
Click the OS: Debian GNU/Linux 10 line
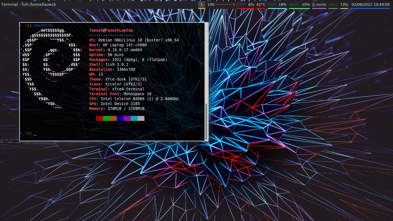[x=134, y=40]
